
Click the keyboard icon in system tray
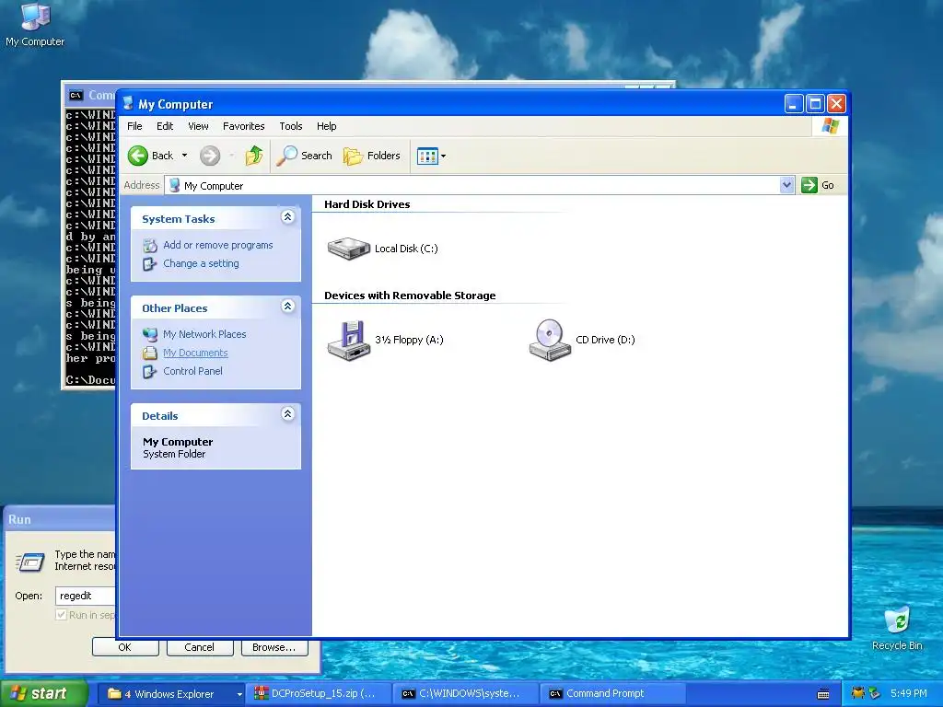(x=823, y=694)
